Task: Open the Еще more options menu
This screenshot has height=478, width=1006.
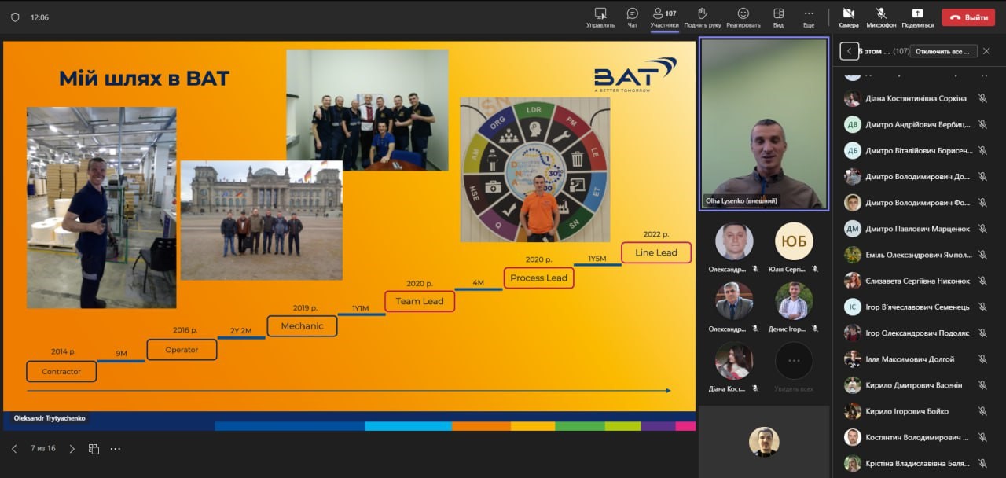Action: pos(809,17)
